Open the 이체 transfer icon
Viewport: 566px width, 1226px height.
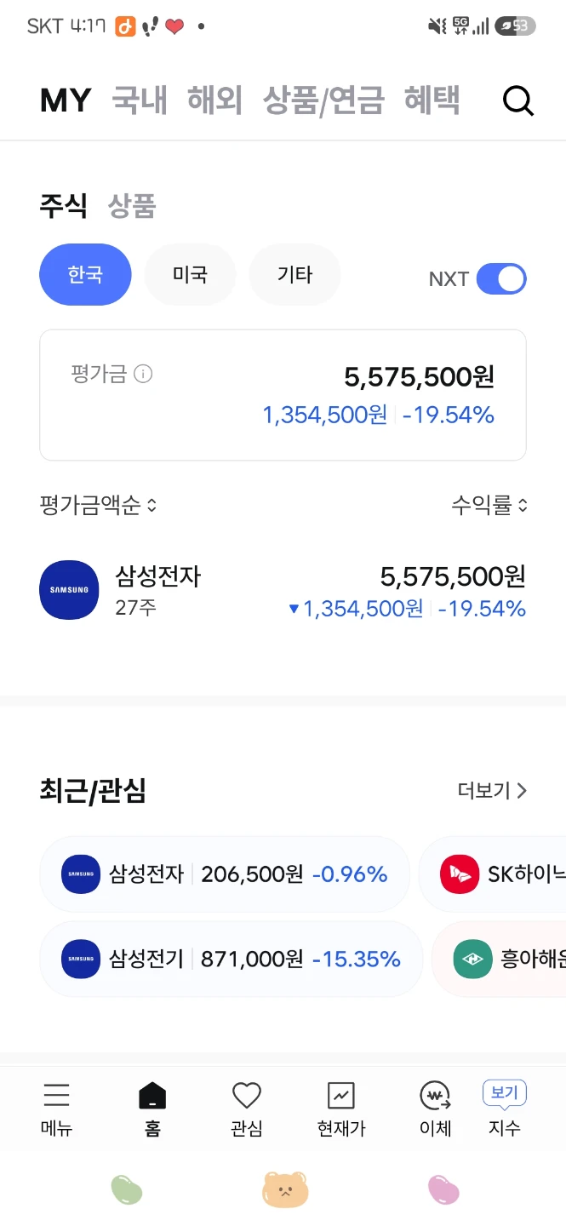pos(435,1096)
